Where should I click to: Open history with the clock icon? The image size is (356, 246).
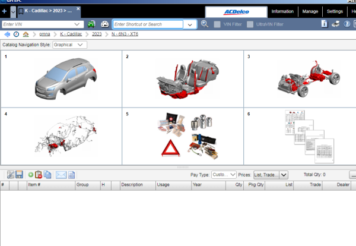16,34
